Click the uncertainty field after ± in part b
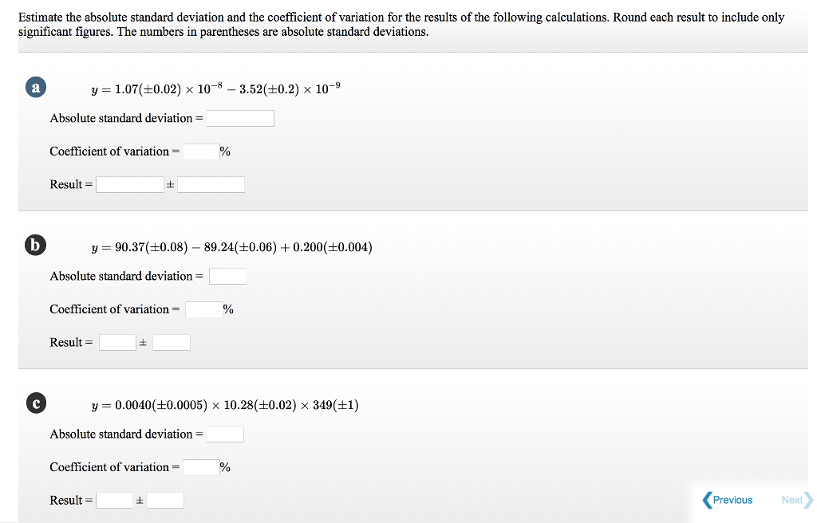Screen dimensions: 817x523 173,341
